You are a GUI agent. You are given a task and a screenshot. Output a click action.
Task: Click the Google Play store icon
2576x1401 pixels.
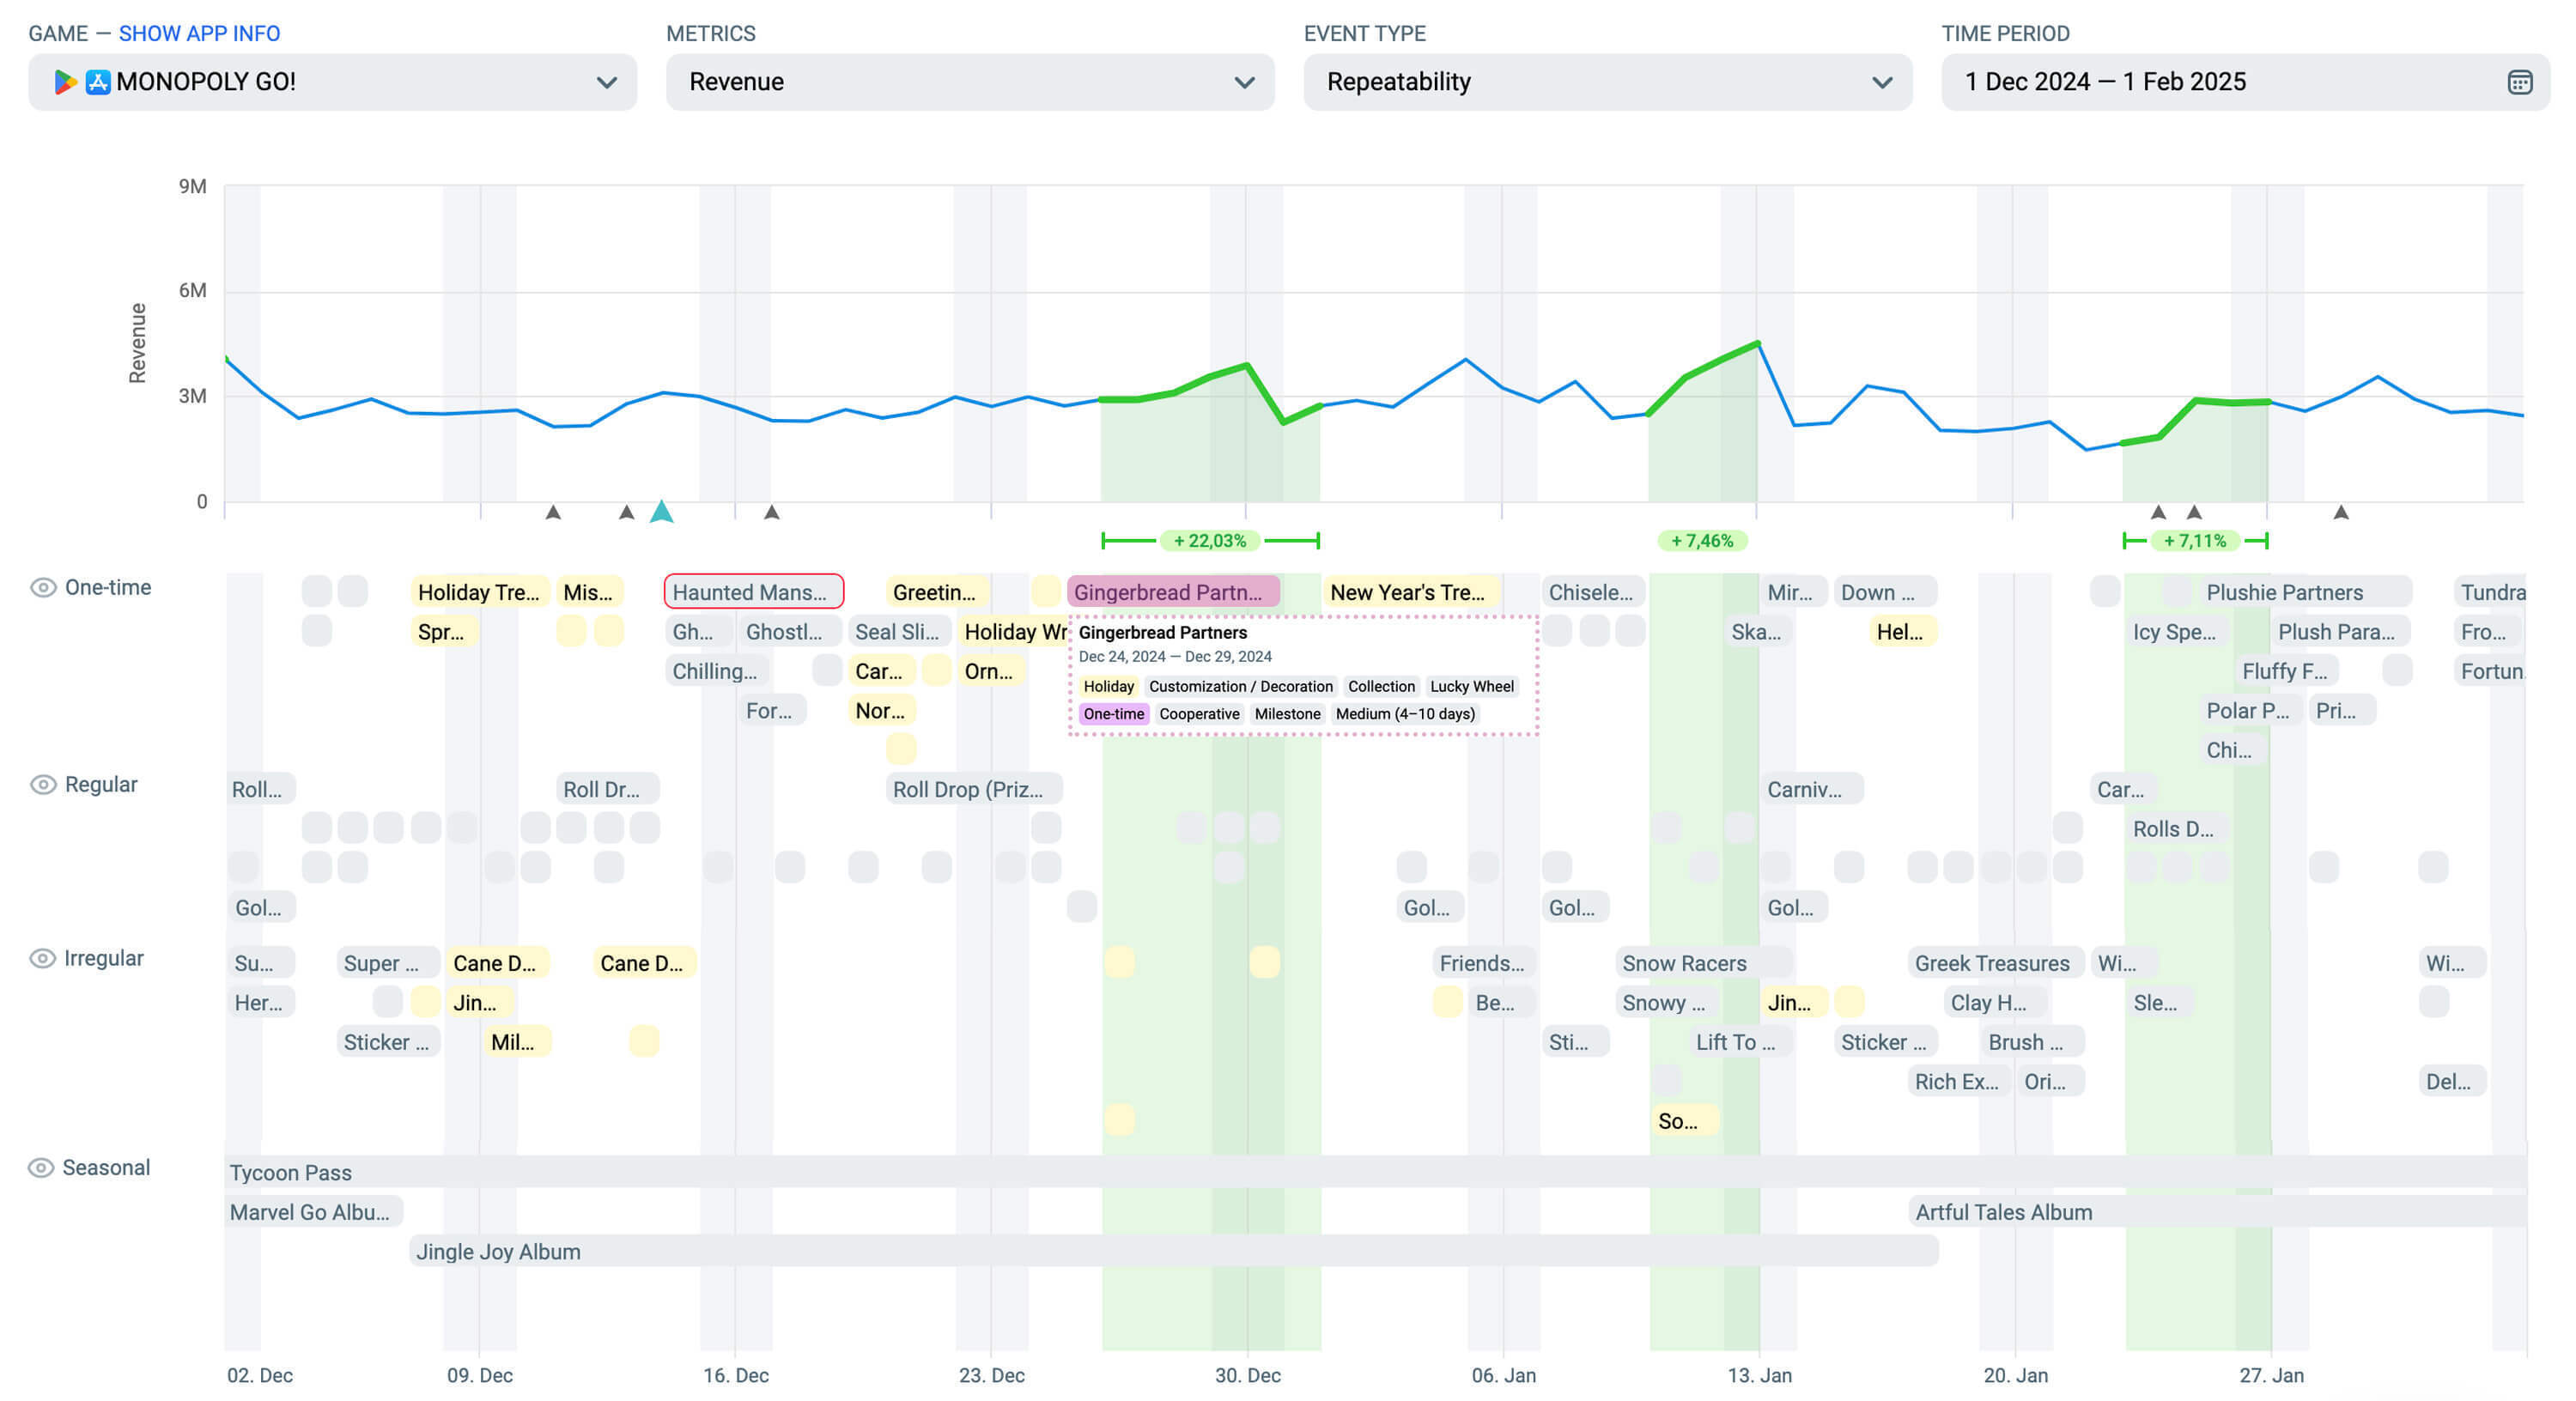pyautogui.click(x=65, y=82)
